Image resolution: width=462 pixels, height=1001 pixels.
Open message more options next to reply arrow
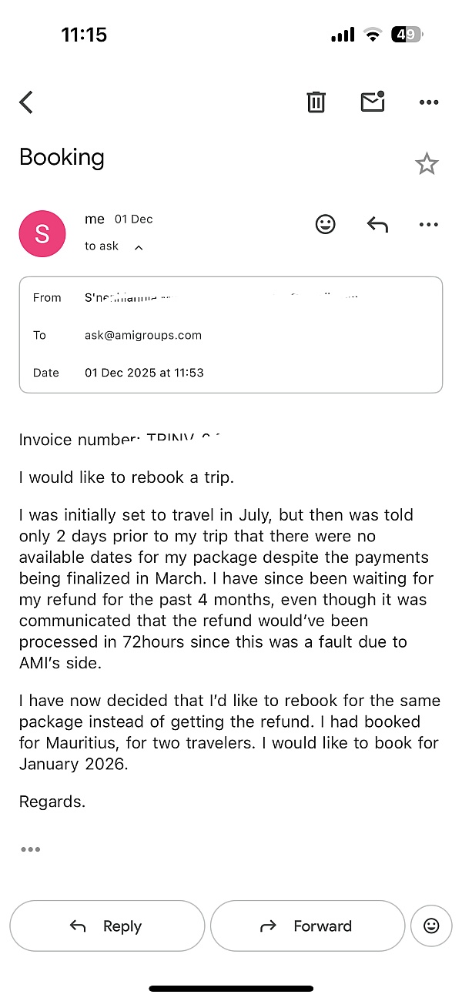[x=428, y=224]
